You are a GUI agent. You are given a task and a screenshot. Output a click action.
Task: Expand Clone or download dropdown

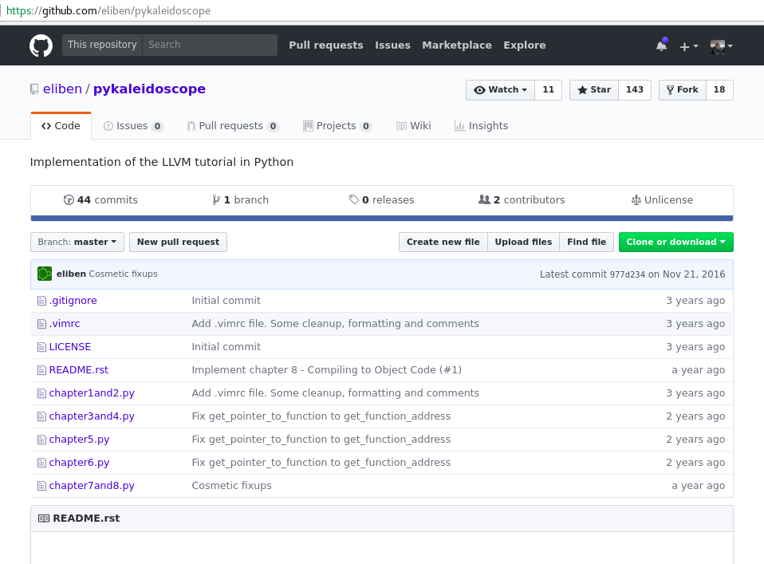tap(675, 243)
